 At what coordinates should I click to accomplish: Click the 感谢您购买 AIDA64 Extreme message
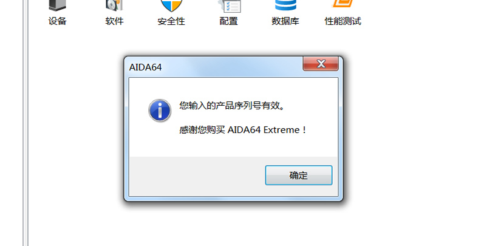[x=243, y=130]
